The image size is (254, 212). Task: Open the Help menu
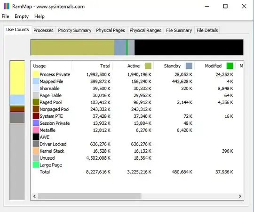(x=40, y=16)
